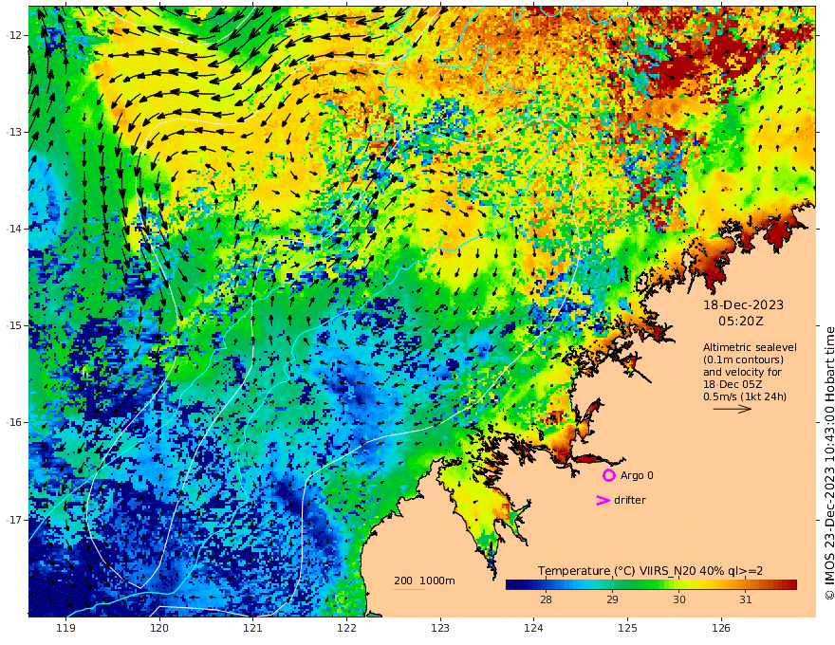Viewport: 835px width, 645px height.
Task: Click the colorbar tick label '29'
Action: click(612, 599)
